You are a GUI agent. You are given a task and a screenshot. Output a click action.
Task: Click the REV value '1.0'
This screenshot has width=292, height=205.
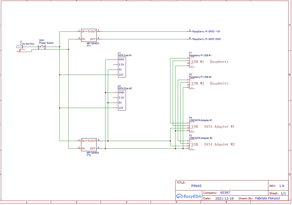(x=282, y=186)
